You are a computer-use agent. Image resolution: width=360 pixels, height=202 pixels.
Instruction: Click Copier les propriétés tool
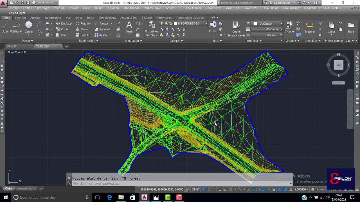pyautogui.click(x=237, y=29)
